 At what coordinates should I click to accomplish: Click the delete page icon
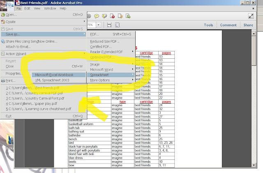coord(112,16)
